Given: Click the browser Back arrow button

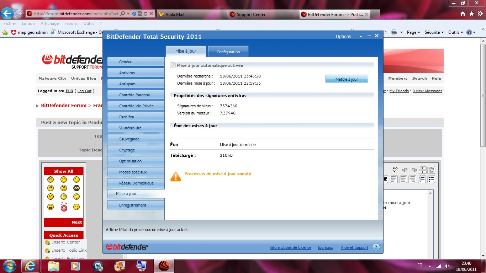Looking at the screenshot, I should (7, 14).
